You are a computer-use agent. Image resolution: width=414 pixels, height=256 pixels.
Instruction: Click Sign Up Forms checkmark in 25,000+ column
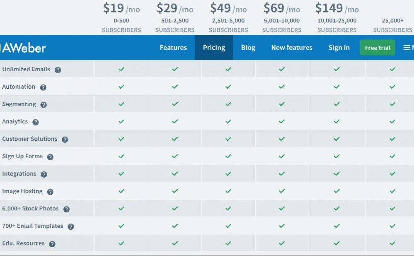coord(392,156)
